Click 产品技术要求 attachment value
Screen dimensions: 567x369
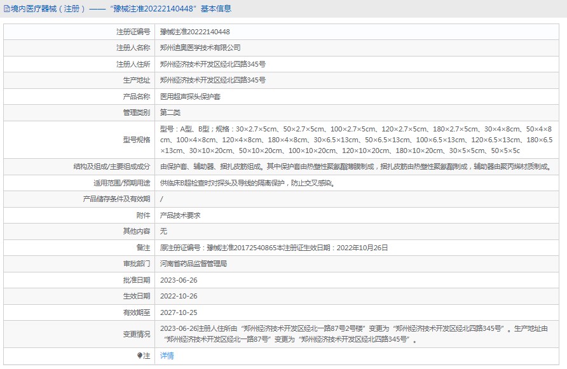(180, 215)
